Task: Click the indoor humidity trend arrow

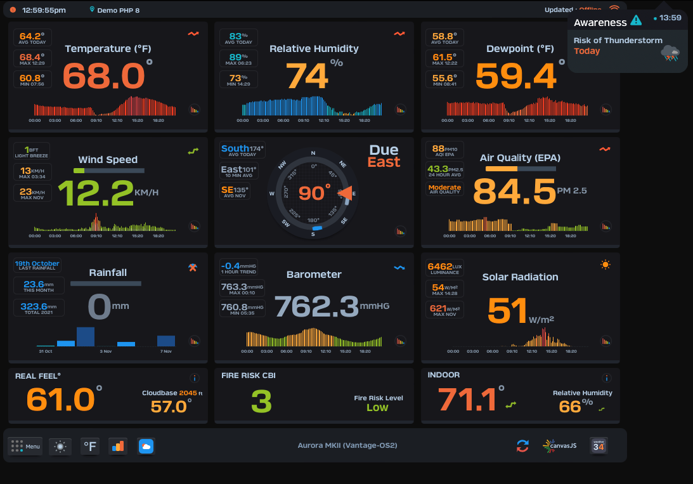Action: click(602, 409)
